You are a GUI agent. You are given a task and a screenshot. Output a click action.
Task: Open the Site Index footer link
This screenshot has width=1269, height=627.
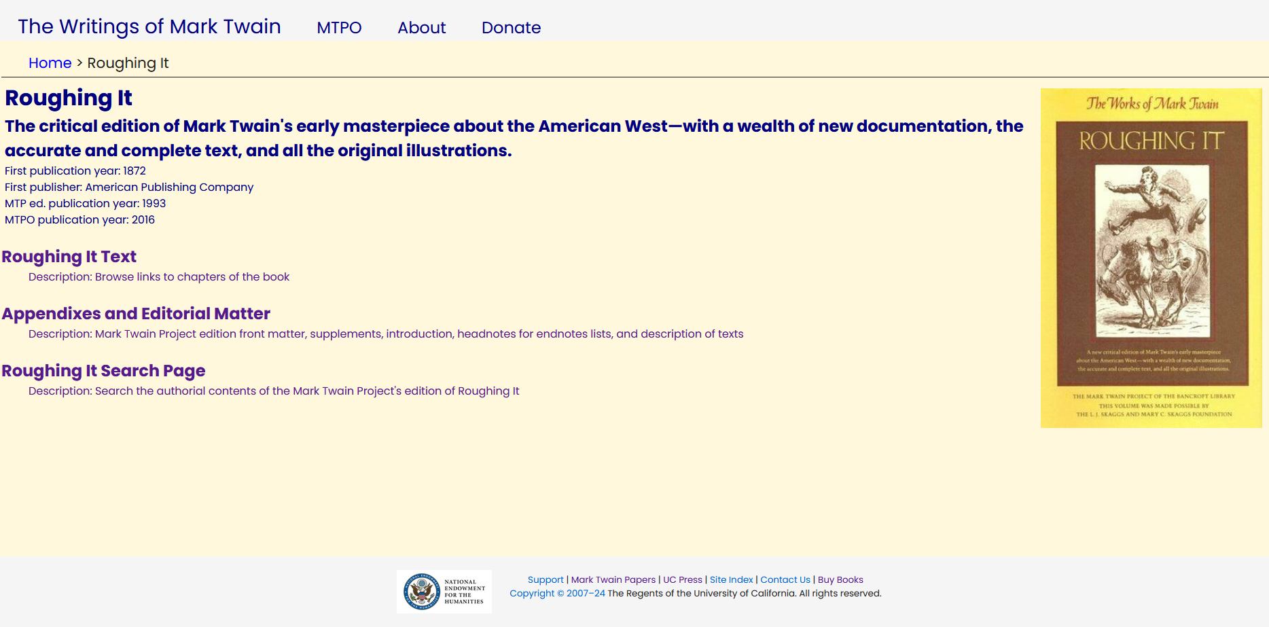coord(732,579)
